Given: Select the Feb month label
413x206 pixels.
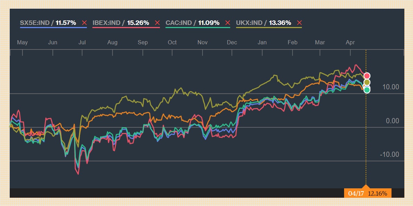Looking at the screenshot, I should coord(293,42).
